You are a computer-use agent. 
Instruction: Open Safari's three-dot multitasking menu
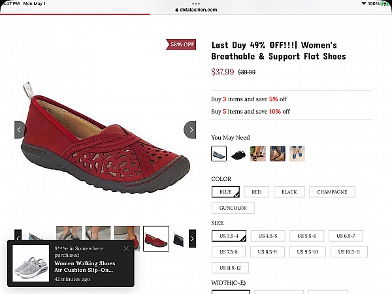[x=196, y=3]
